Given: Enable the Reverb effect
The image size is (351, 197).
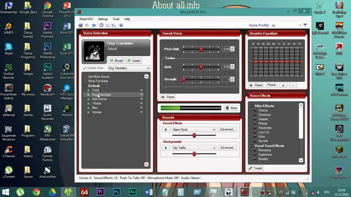Looking at the screenshot, I should 263,141.
